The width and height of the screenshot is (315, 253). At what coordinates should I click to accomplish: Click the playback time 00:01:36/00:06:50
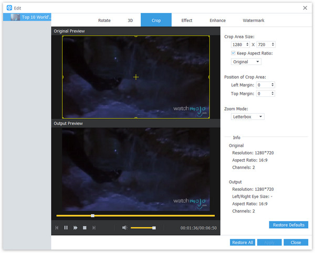[x=198, y=228]
